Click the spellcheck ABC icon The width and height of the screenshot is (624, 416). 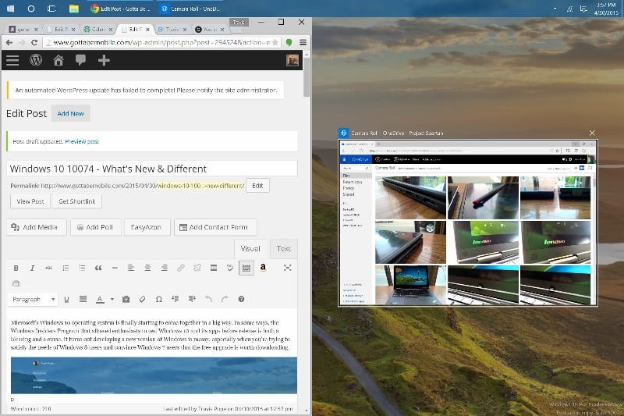230,268
